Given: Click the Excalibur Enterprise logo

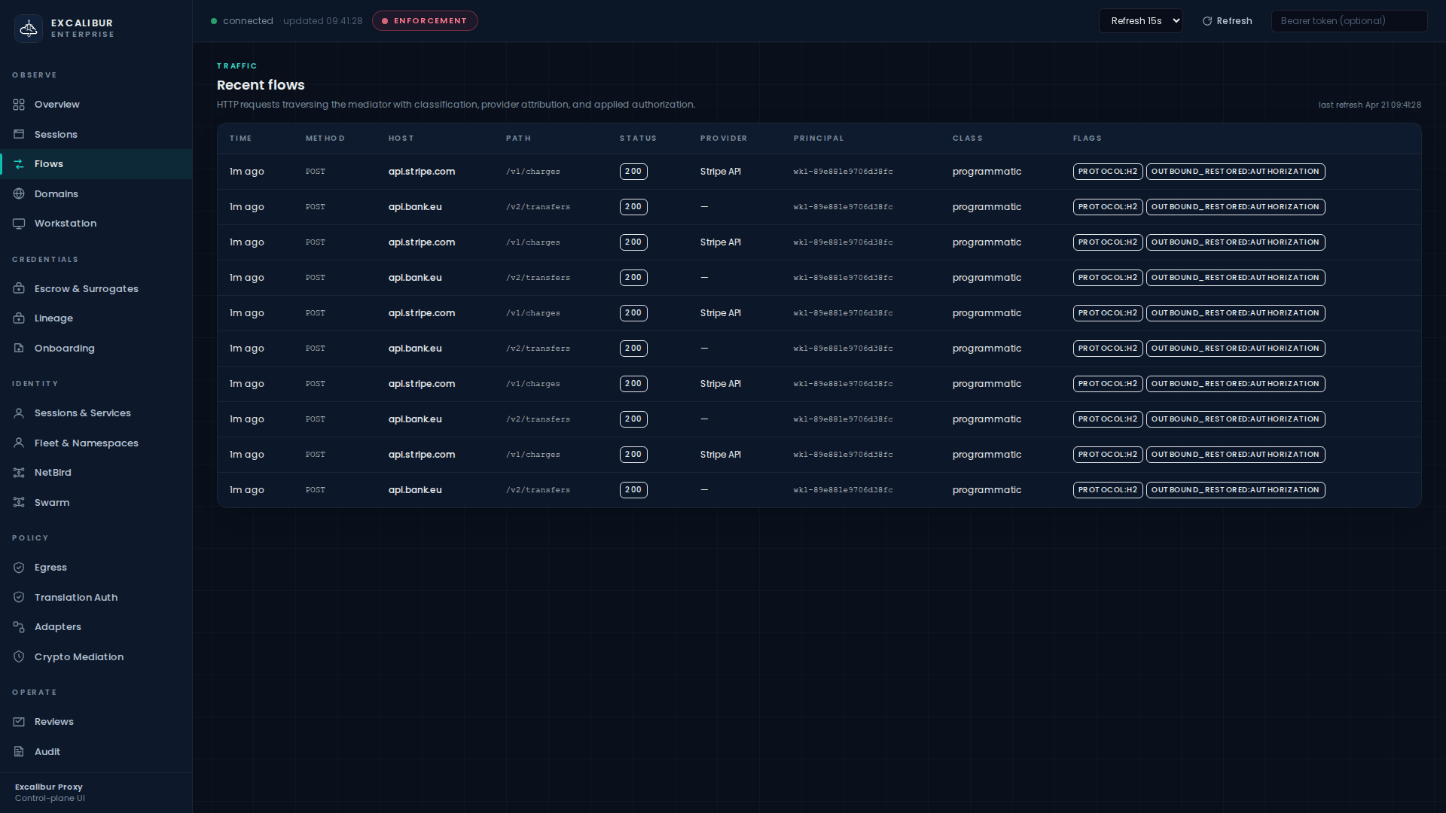Looking at the screenshot, I should (29, 28).
